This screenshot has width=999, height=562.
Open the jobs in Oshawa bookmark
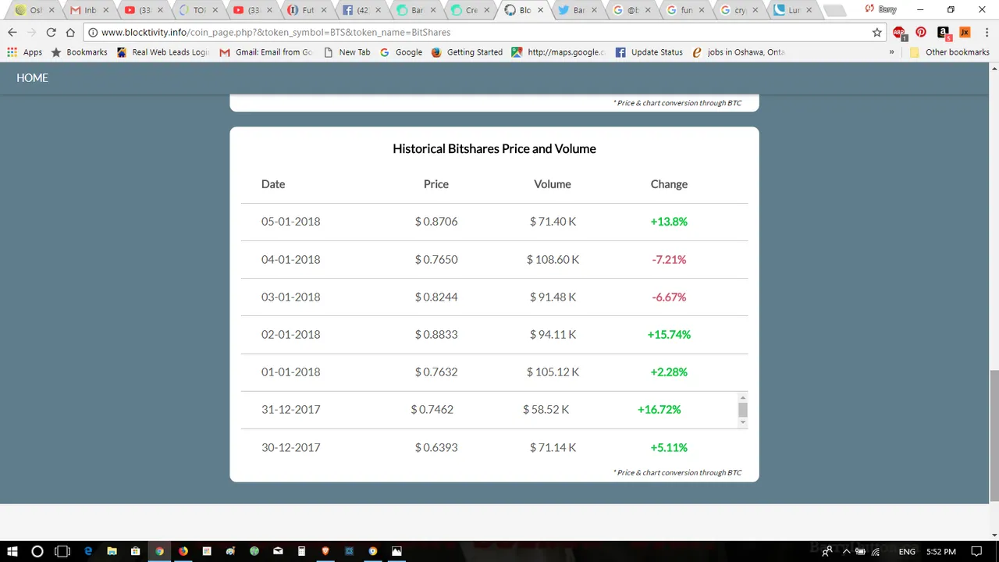(739, 52)
